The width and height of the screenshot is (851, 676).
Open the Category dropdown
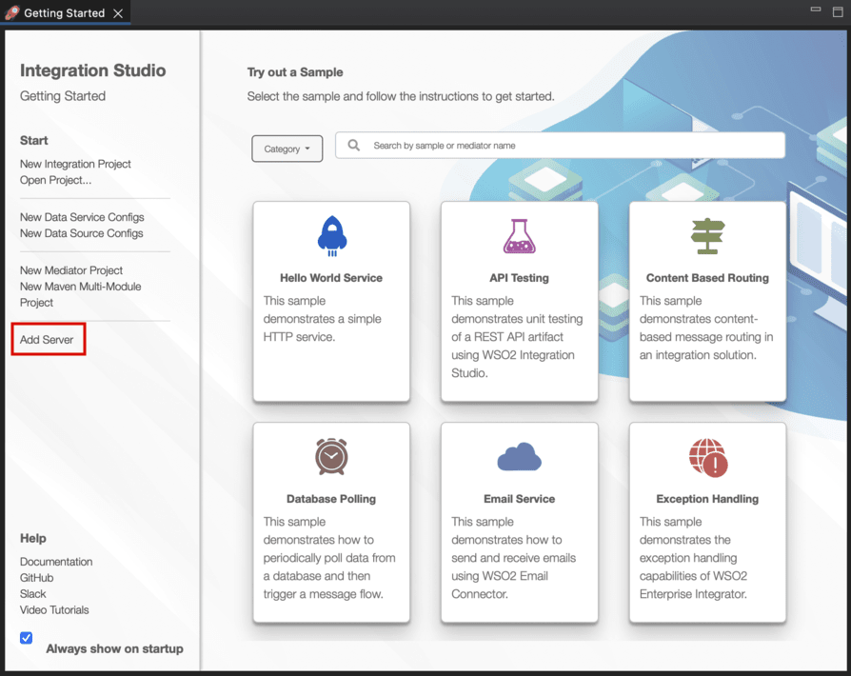287,149
